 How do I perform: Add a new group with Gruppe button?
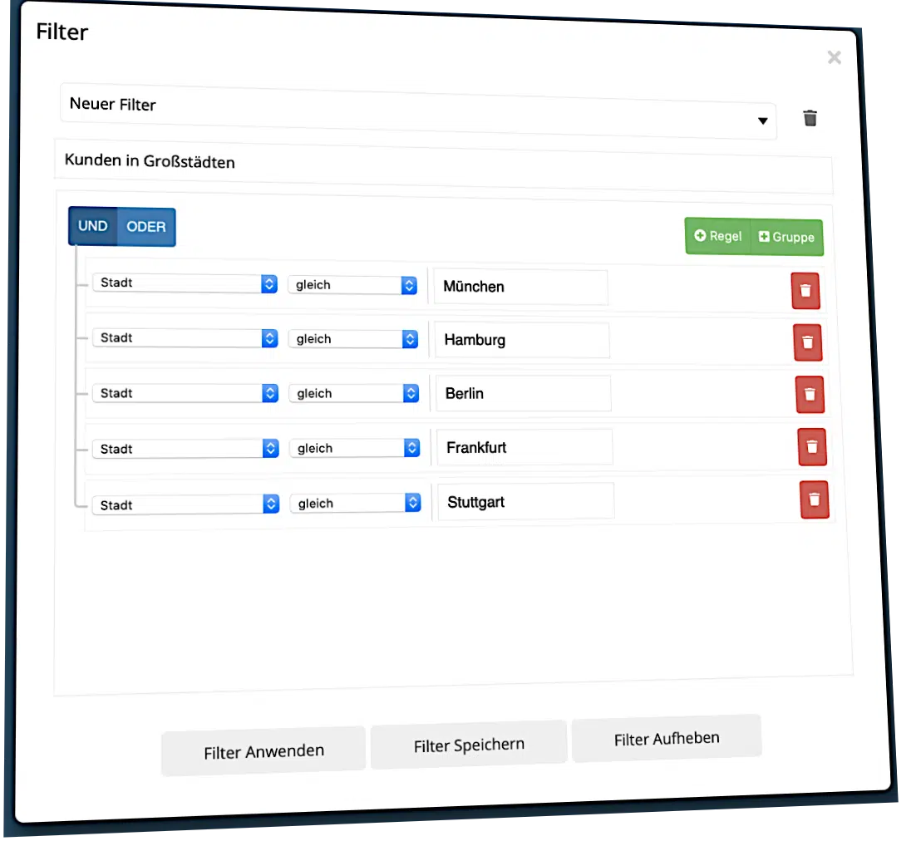(x=787, y=237)
